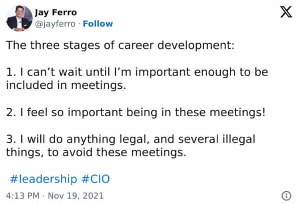Click the 4:13 PM timestamp

click(x=22, y=194)
